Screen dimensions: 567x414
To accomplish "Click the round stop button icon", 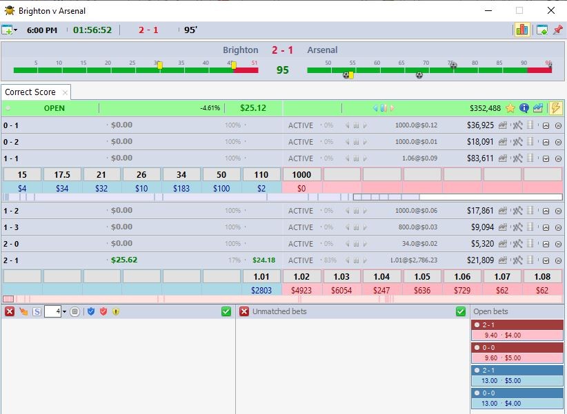I will click(75, 311).
